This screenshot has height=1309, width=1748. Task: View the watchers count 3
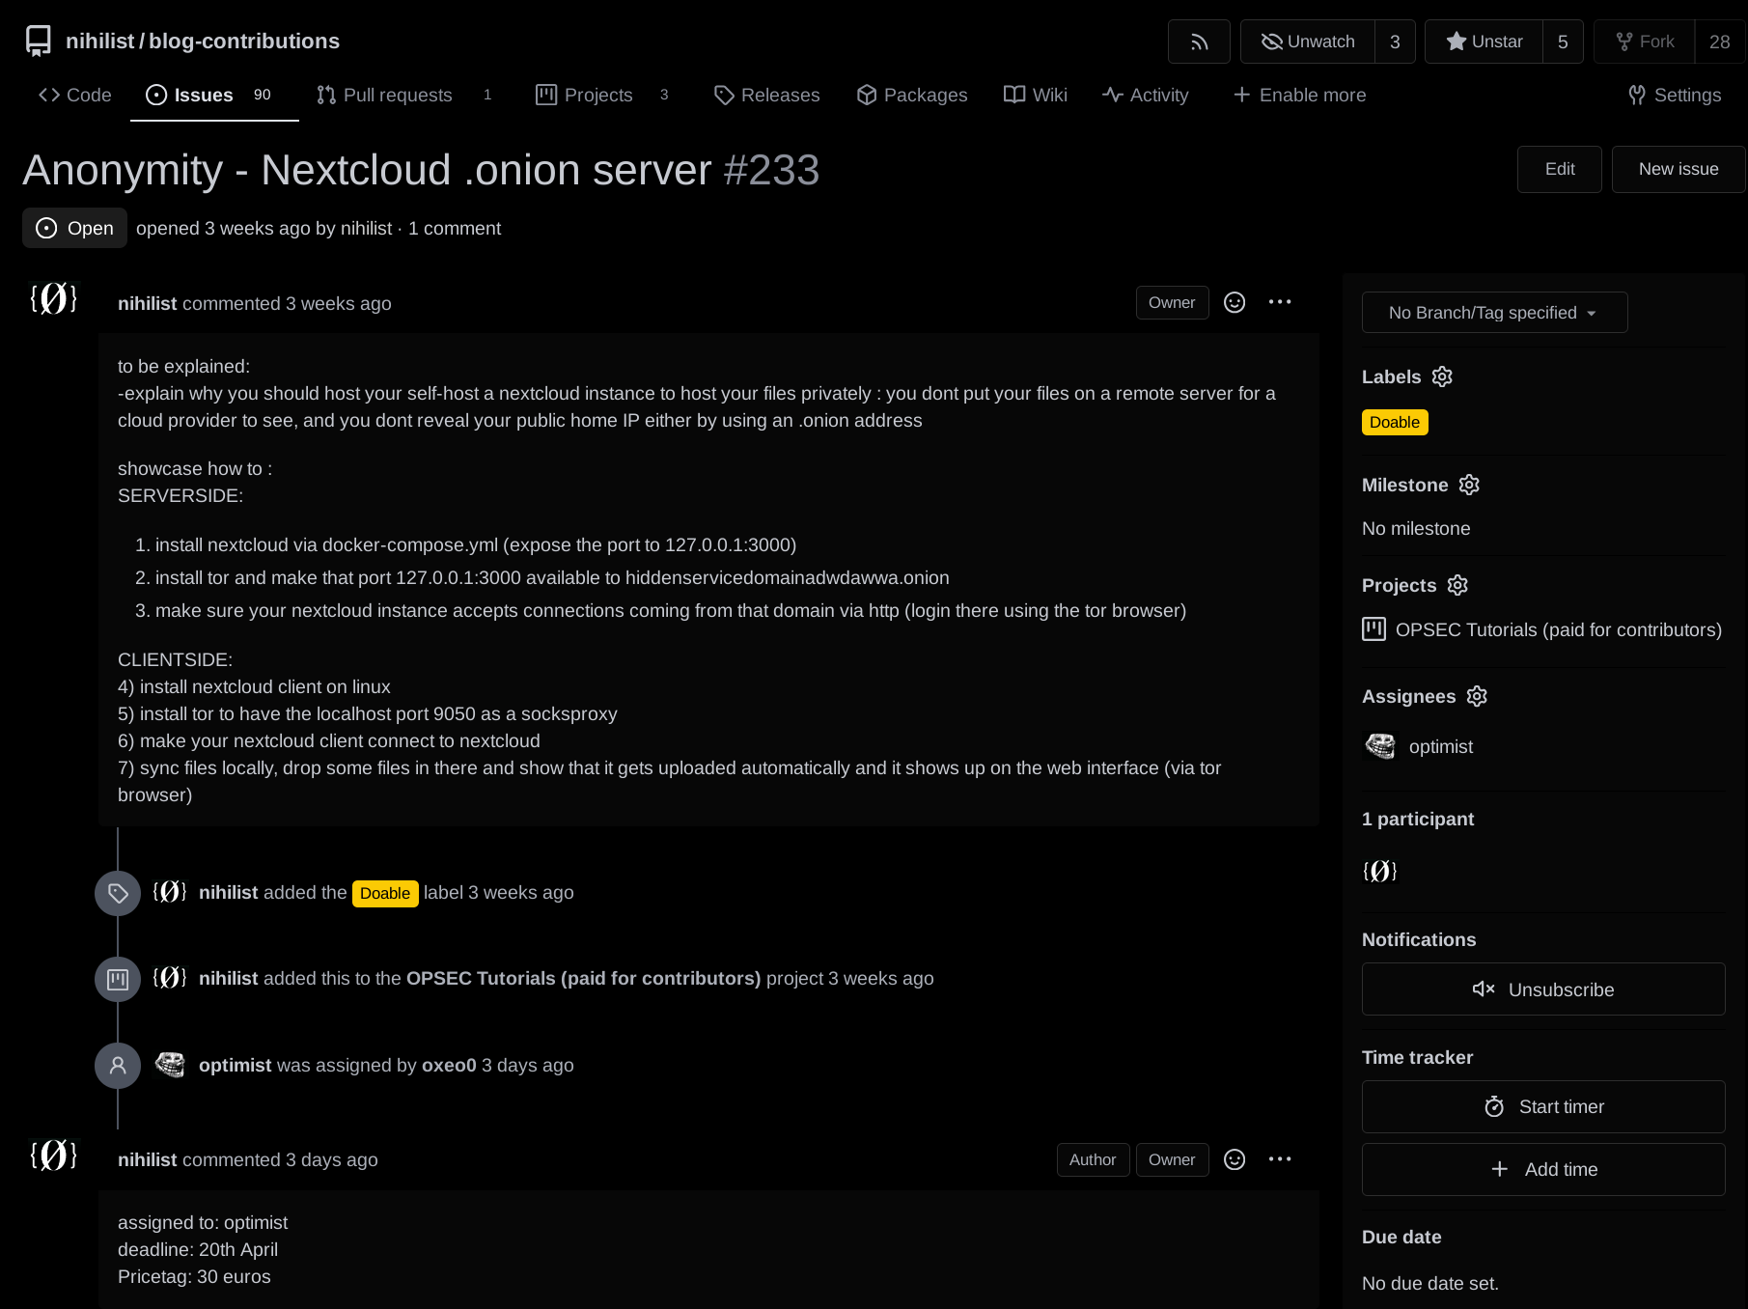tap(1395, 42)
